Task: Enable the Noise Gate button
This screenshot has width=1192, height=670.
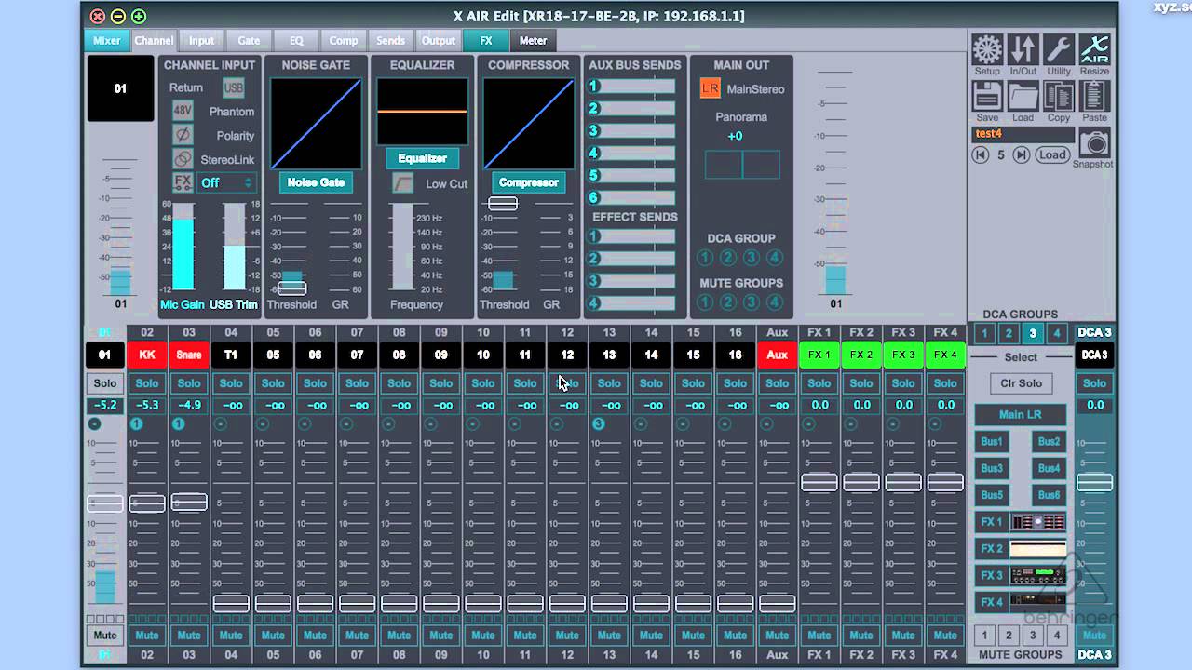Action: coord(316,182)
